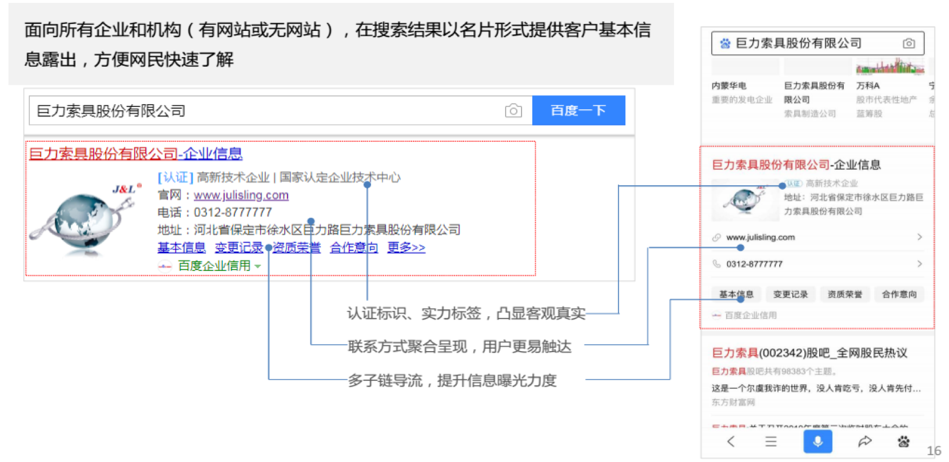Click the mobile company logo thumbnail

coord(745,200)
